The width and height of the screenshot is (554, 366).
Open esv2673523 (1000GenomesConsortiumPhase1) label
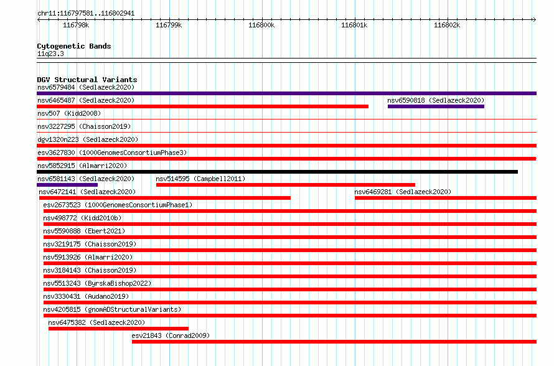tap(118, 205)
